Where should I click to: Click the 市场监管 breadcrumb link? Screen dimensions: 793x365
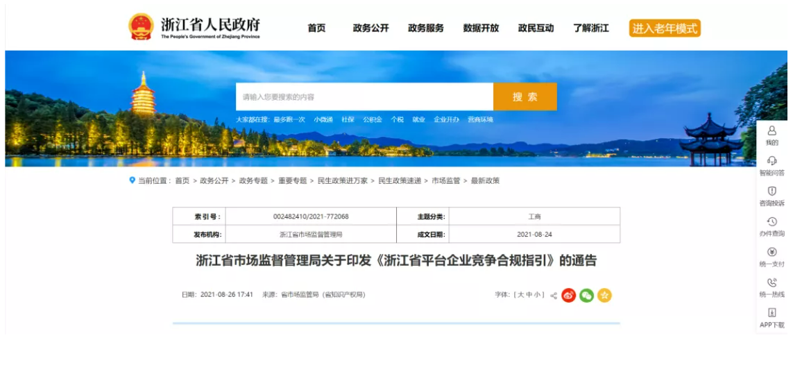[x=445, y=180]
